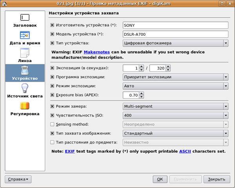
Task: Uncheck Модель устройства checkbox
Action: coord(52,34)
